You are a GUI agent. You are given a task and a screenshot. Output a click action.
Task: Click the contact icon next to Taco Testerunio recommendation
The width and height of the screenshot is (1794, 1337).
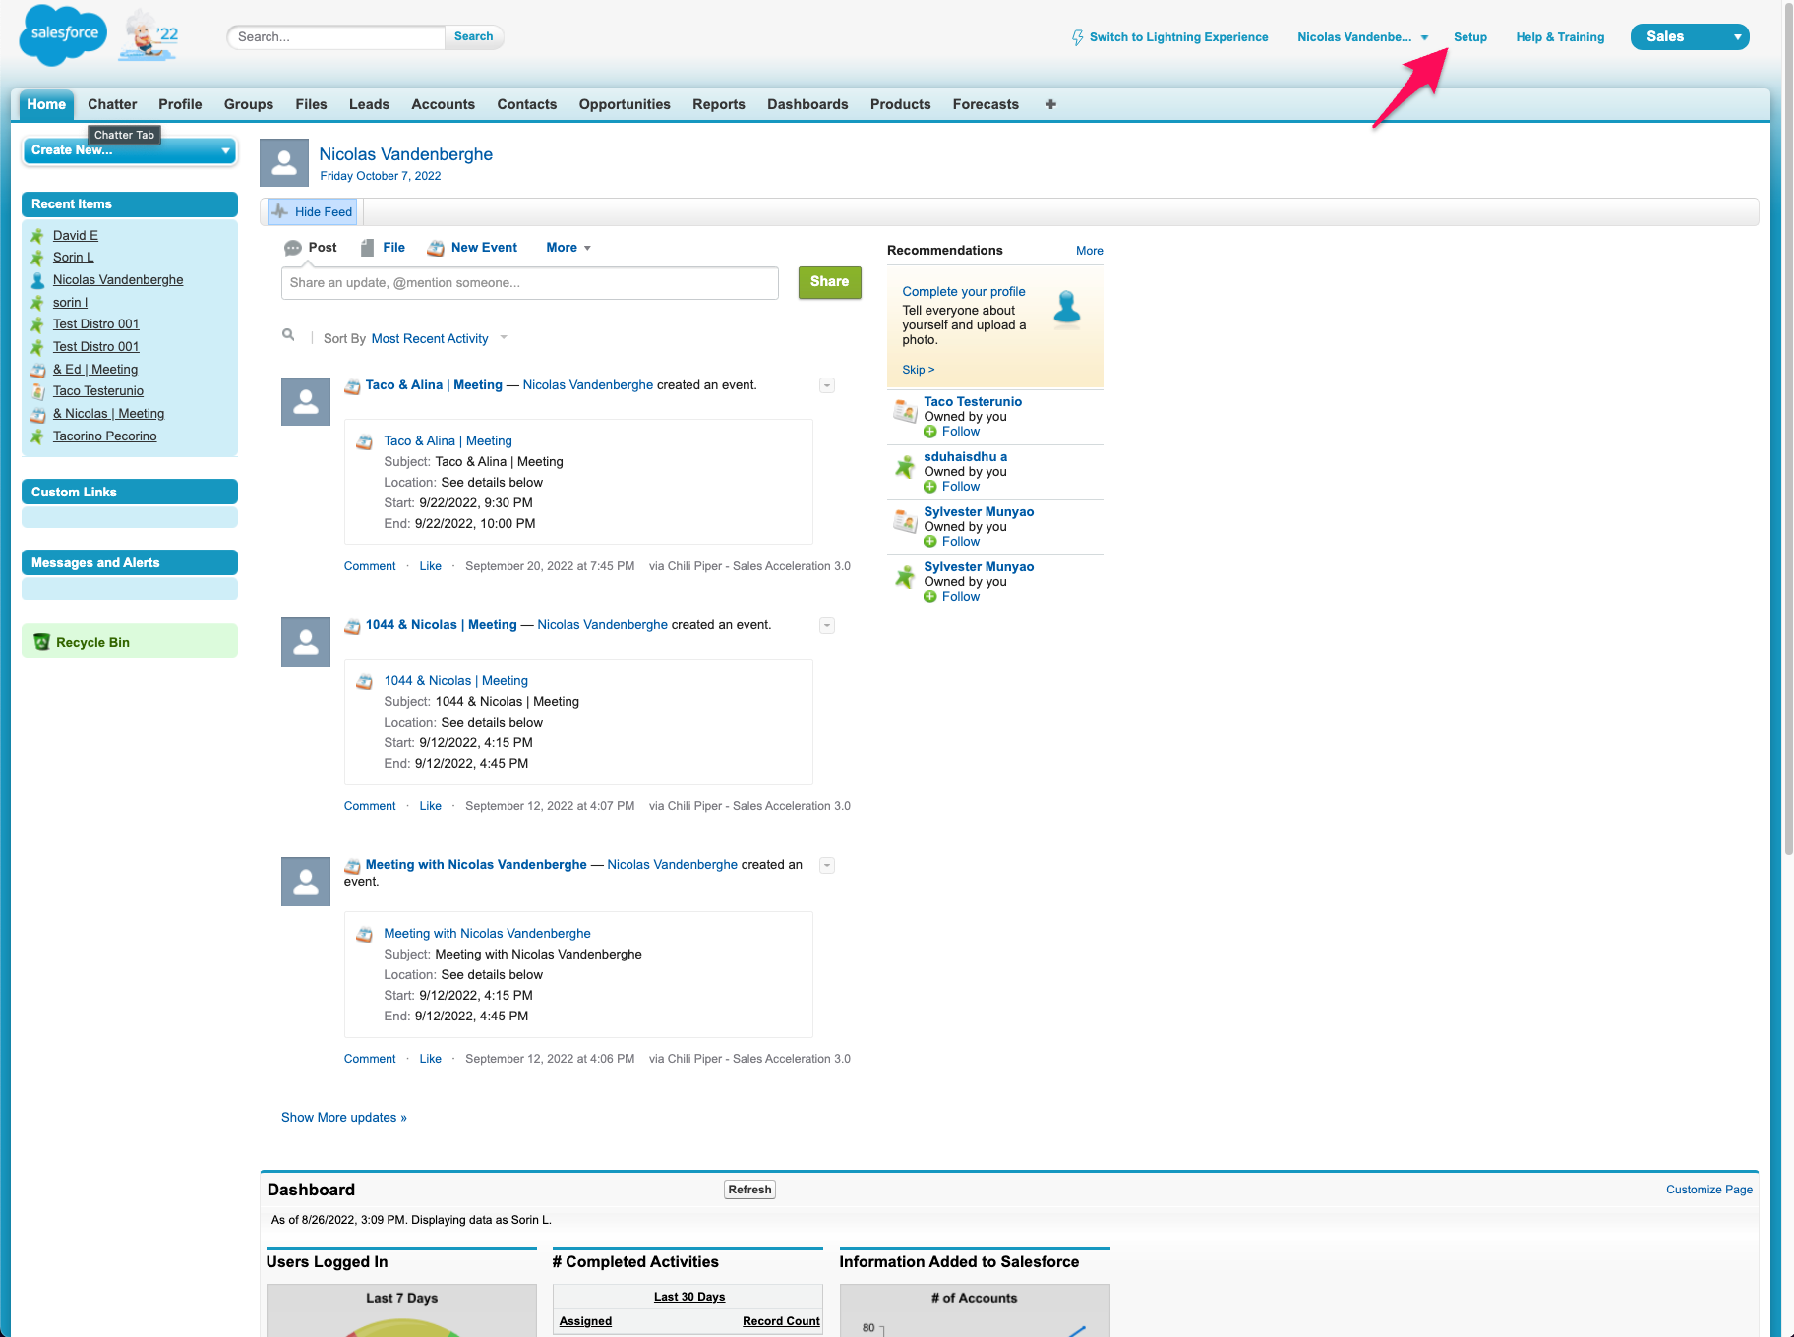905,411
